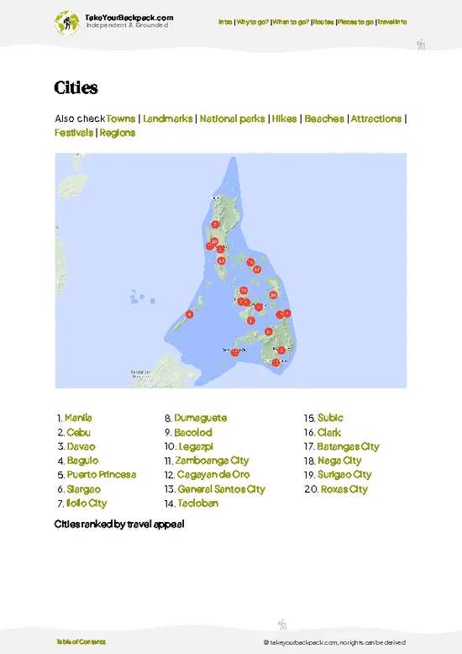Open the Roxas City link

coord(344,489)
